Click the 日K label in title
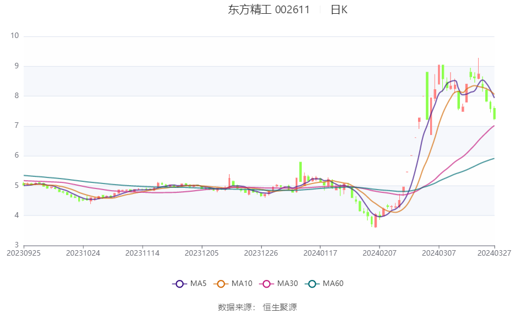515x313 pixels. pyautogui.click(x=339, y=10)
